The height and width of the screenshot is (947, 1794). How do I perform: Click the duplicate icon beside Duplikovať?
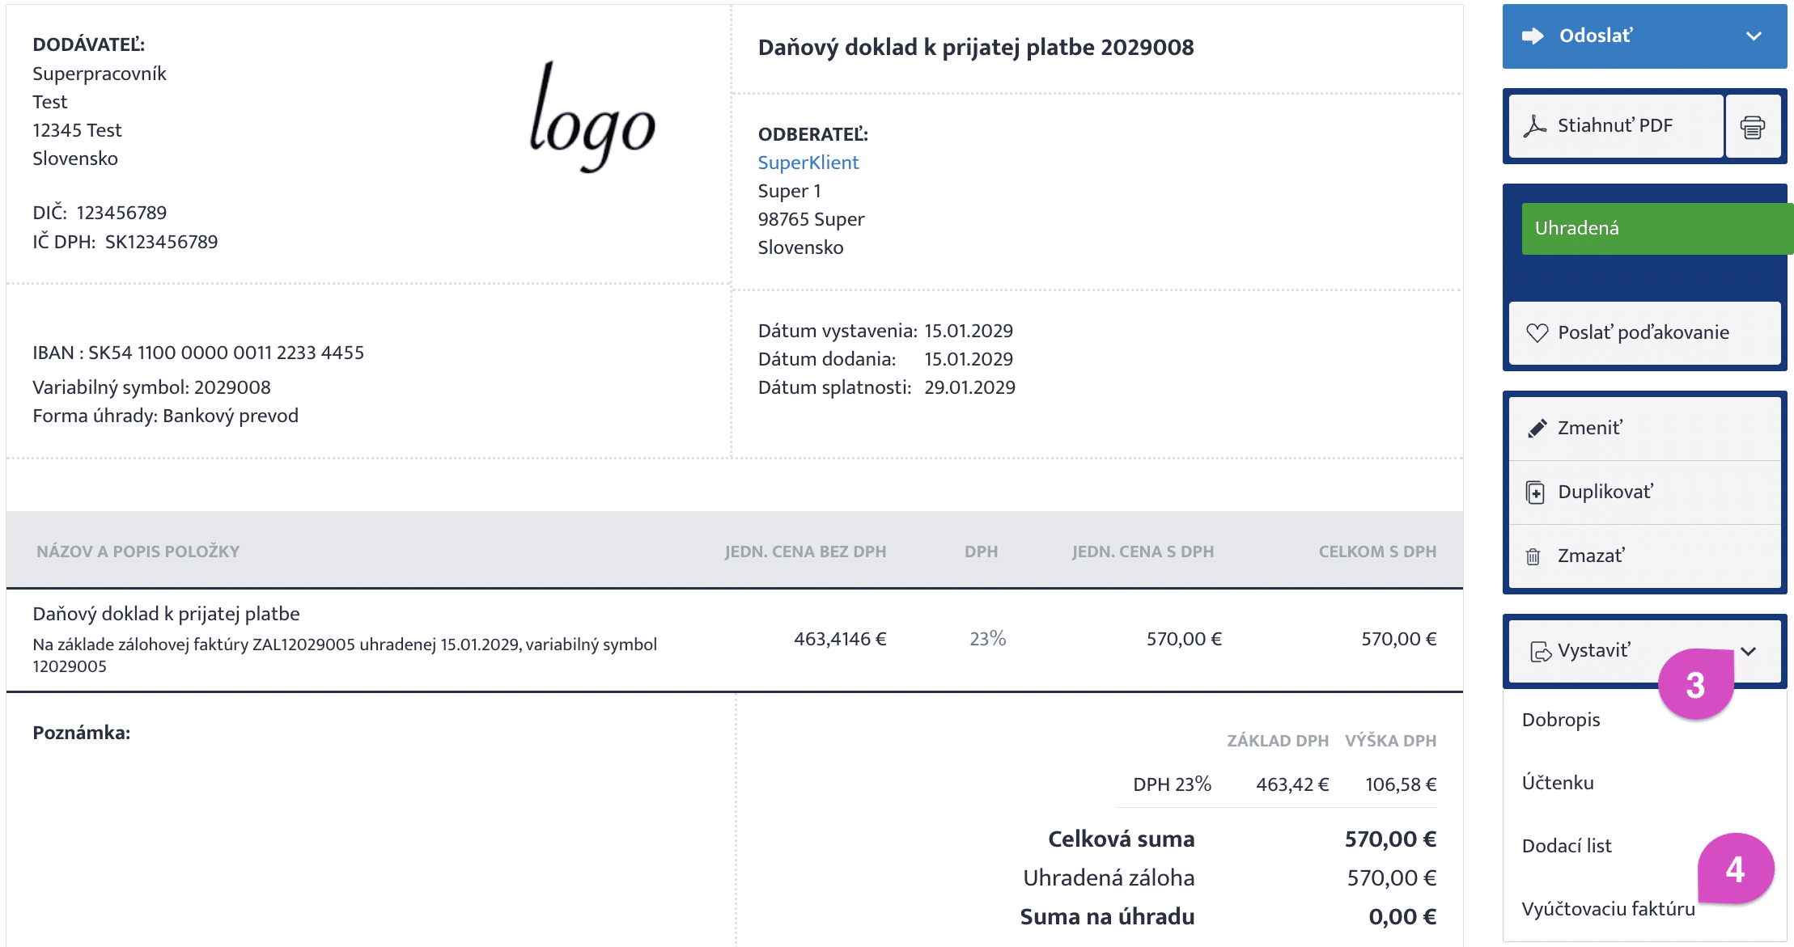pos(1534,492)
